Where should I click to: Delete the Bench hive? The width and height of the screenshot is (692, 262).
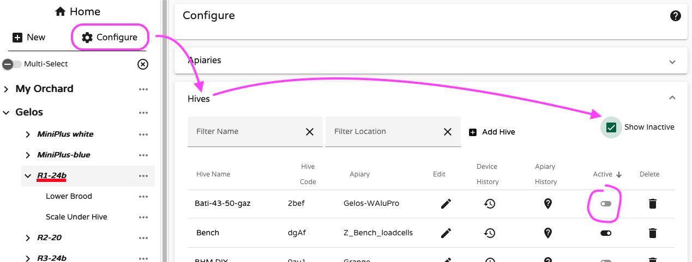(x=652, y=233)
